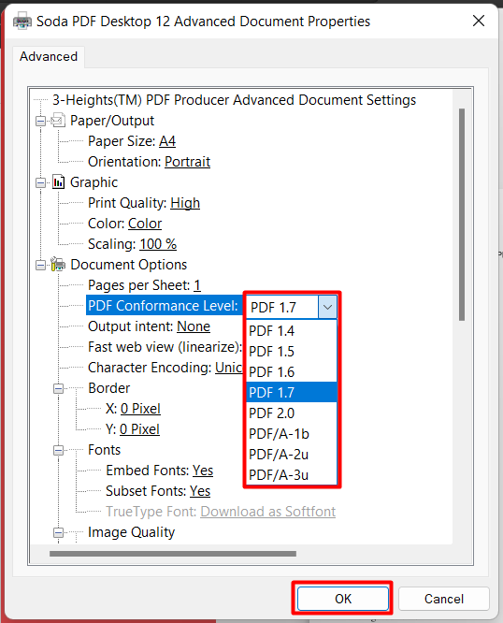
Task: Click the A4 paper size value
Action: pos(167,141)
